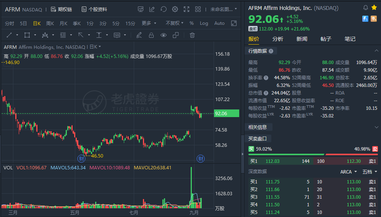The image size is (381, 217).
Task: Select the rectangle shape drawing tool
Action: (x=27, y=35)
